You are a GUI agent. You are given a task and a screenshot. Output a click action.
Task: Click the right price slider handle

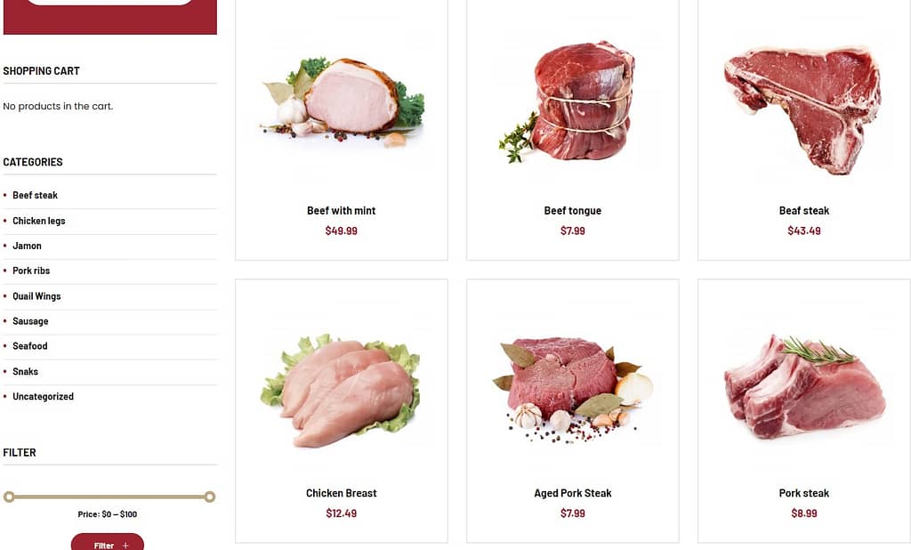[x=210, y=497]
